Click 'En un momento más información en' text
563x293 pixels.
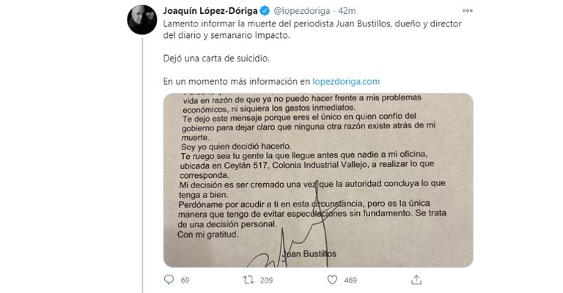237,81
